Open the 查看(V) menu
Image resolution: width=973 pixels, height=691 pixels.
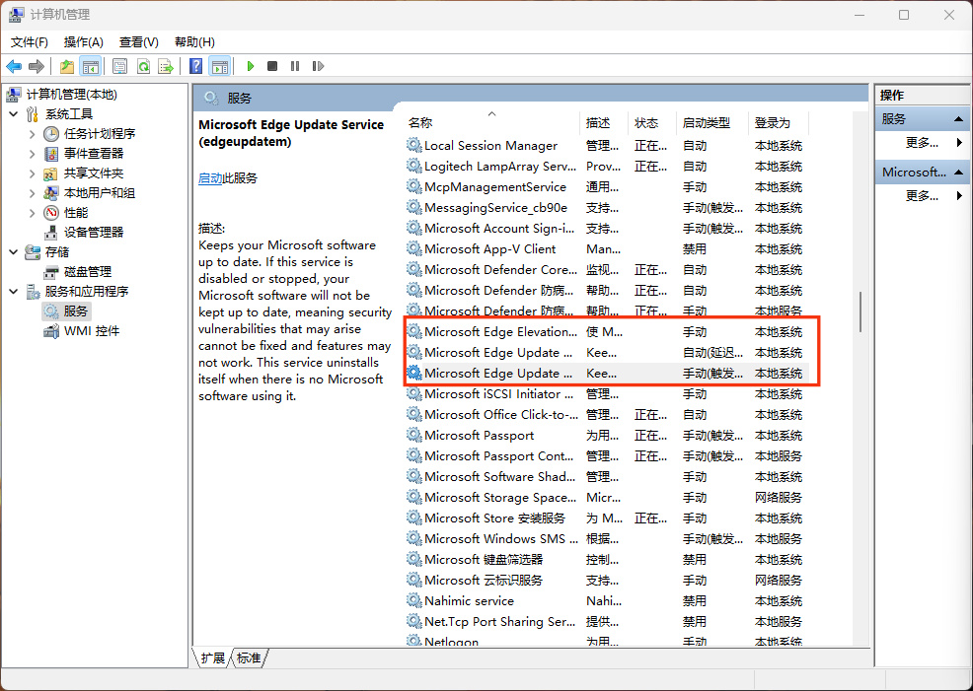(138, 42)
